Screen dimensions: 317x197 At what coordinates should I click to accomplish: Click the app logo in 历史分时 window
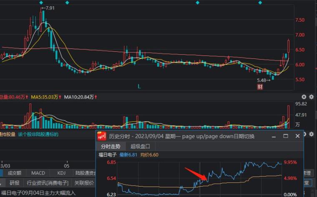click(x=101, y=136)
